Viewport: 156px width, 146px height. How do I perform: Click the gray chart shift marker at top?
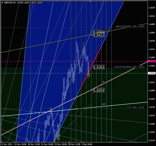pyautogui.click(x=90, y=1)
